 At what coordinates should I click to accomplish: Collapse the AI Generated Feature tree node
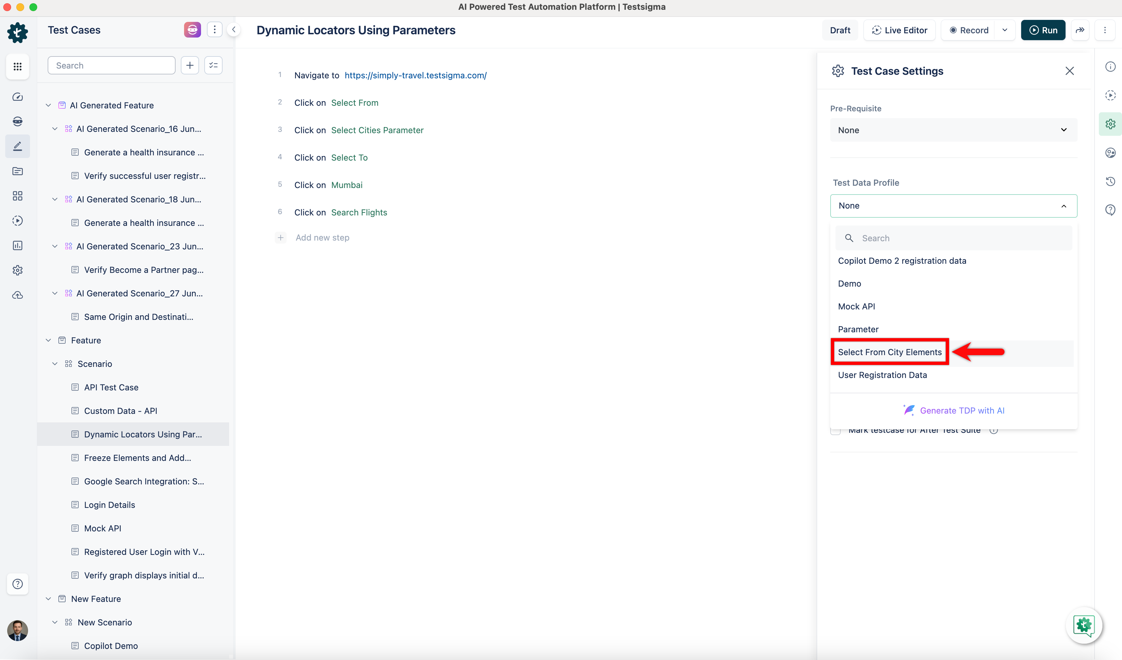click(49, 105)
